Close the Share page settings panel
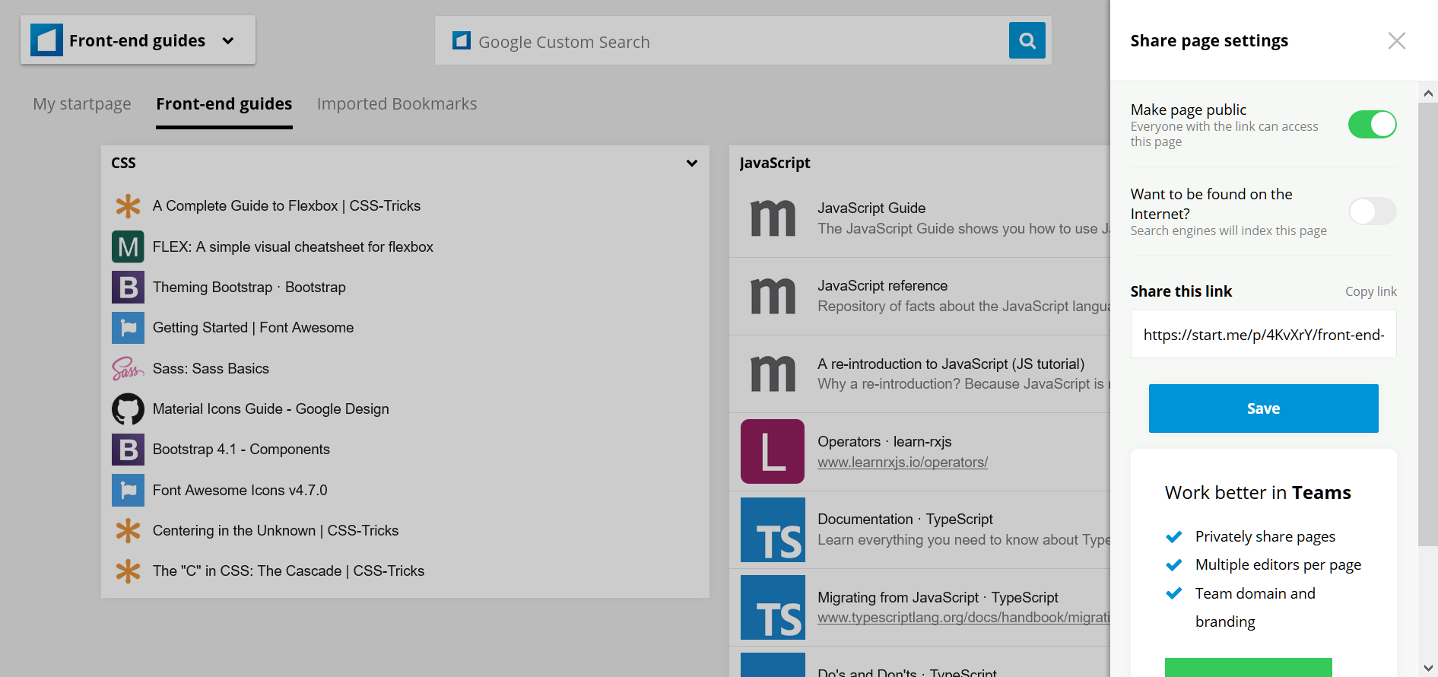The height and width of the screenshot is (677, 1438). click(x=1396, y=40)
